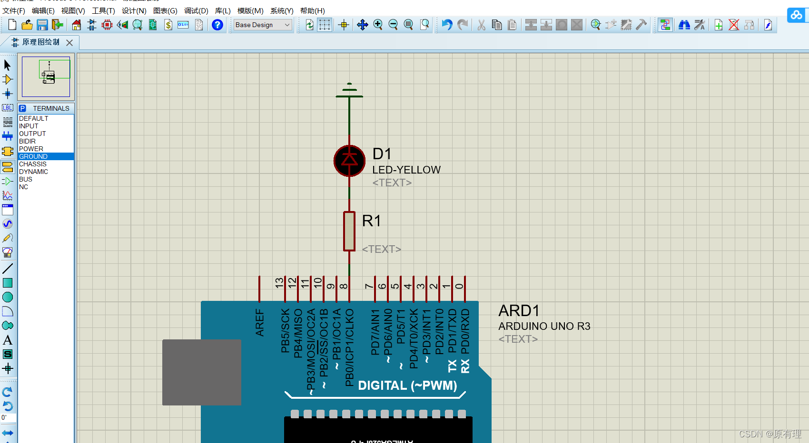Pick devices with the P button
The width and height of the screenshot is (809, 443).
point(22,108)
